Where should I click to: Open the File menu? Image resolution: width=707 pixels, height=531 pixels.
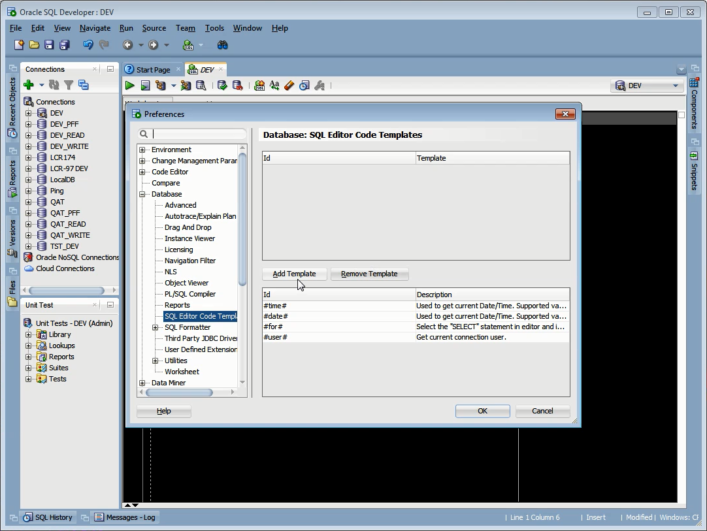pyautogui.click(x=15, y=28)
